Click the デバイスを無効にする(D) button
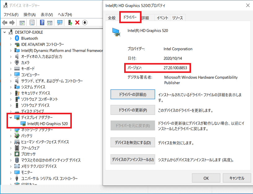Viewport: 253px width, 194px height. tap(133, 142)
